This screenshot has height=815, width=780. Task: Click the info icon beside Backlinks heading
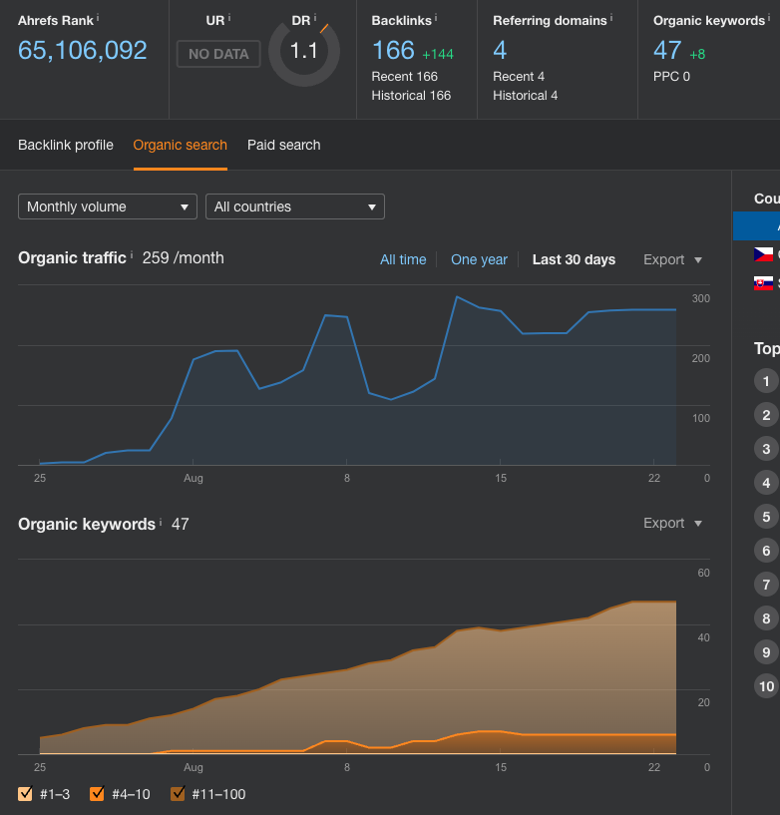point(437,18)
